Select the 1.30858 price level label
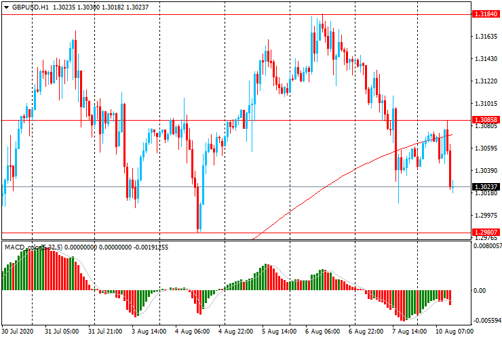Image resolution: width=502 pixels, height=339 pixels. 486,120
